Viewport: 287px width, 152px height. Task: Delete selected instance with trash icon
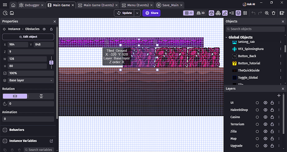273,13
